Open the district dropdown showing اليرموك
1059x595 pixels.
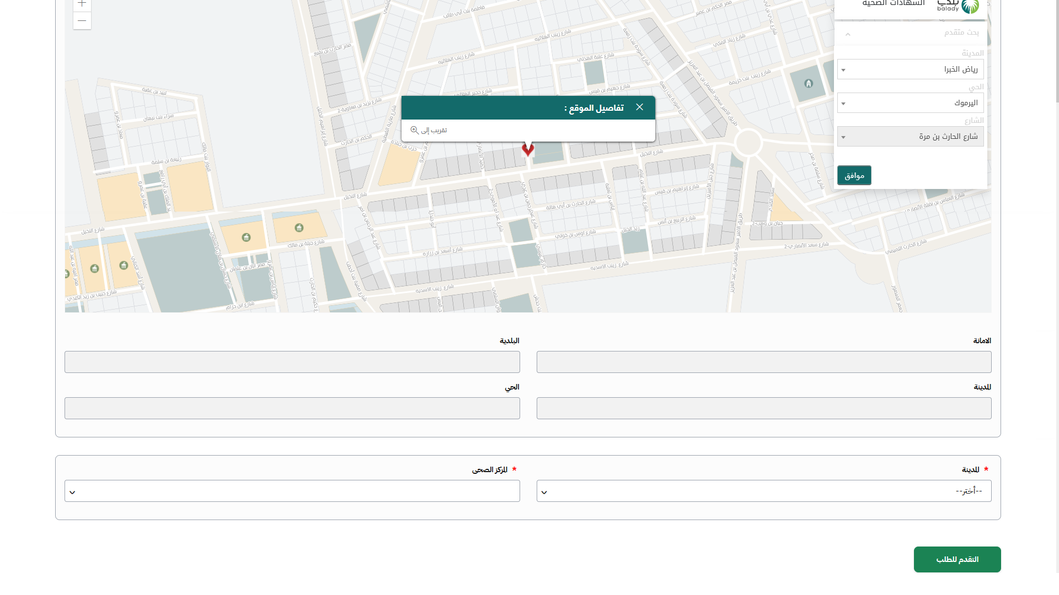tap(910, 103)
